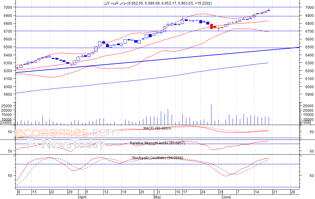The width and height of the screenshot is (315, 199).
Task: Select the June month label on time axis
Action: pos(227,197)
